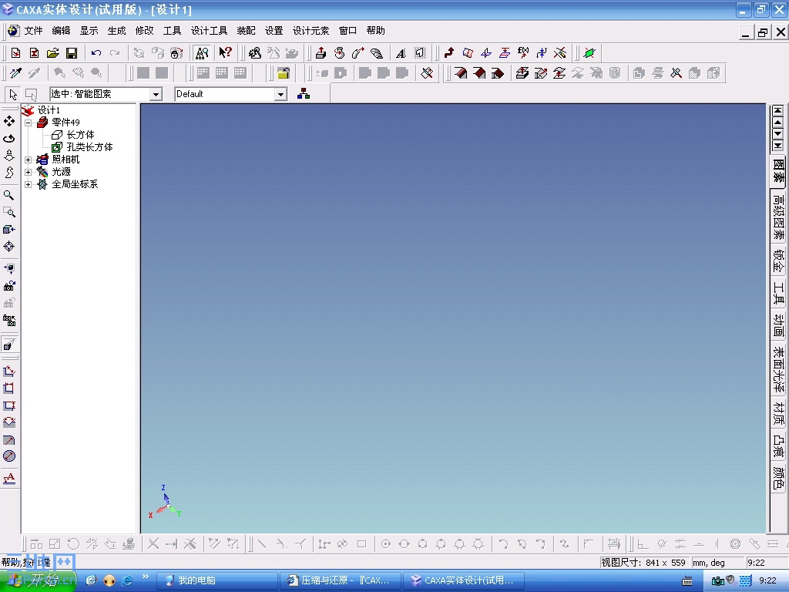Select 长方体 in the design tree
Screen dimensions: 789x592
pos(80,135)
